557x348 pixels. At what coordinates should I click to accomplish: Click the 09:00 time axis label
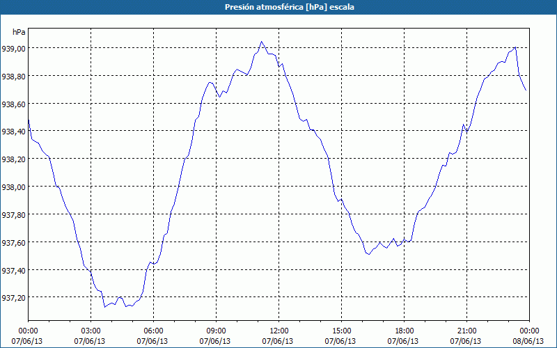coord(216,331)
